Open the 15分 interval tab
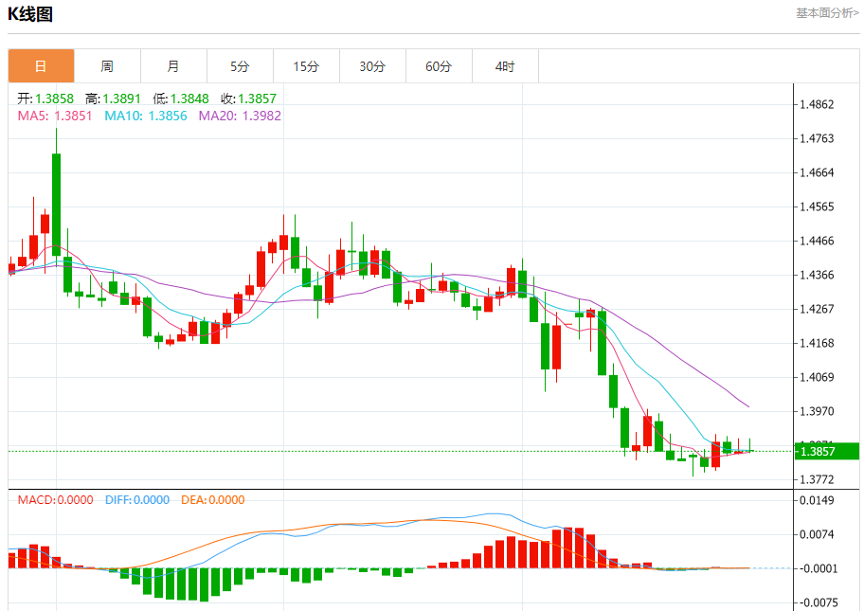The height and width of the screenshot is (611, 864). (306, 66)
